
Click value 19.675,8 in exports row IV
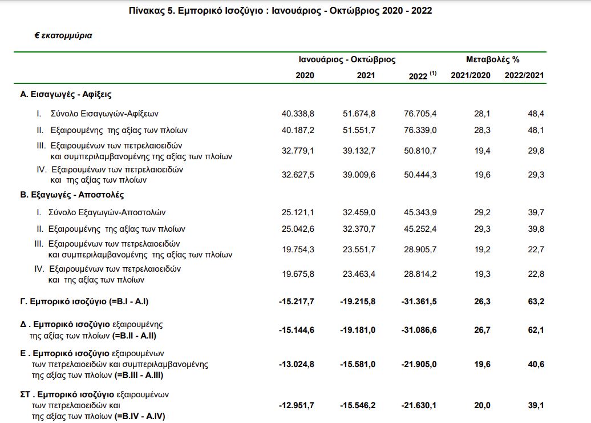coord(298,274)
